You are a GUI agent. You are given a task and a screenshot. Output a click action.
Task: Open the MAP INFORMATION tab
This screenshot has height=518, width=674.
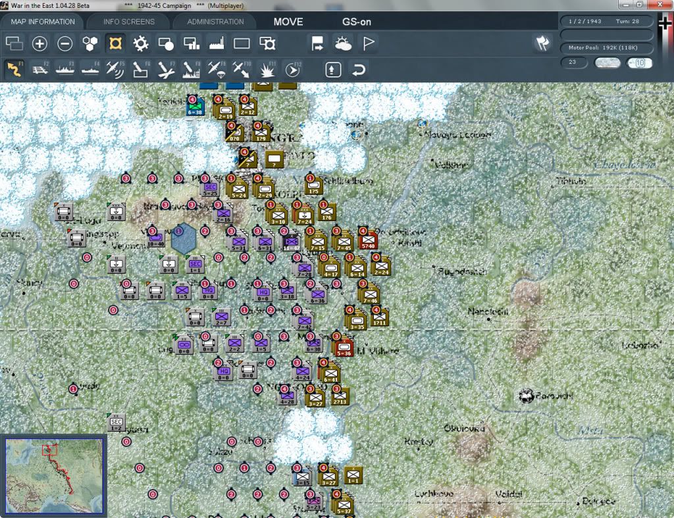tap(43, 22)
